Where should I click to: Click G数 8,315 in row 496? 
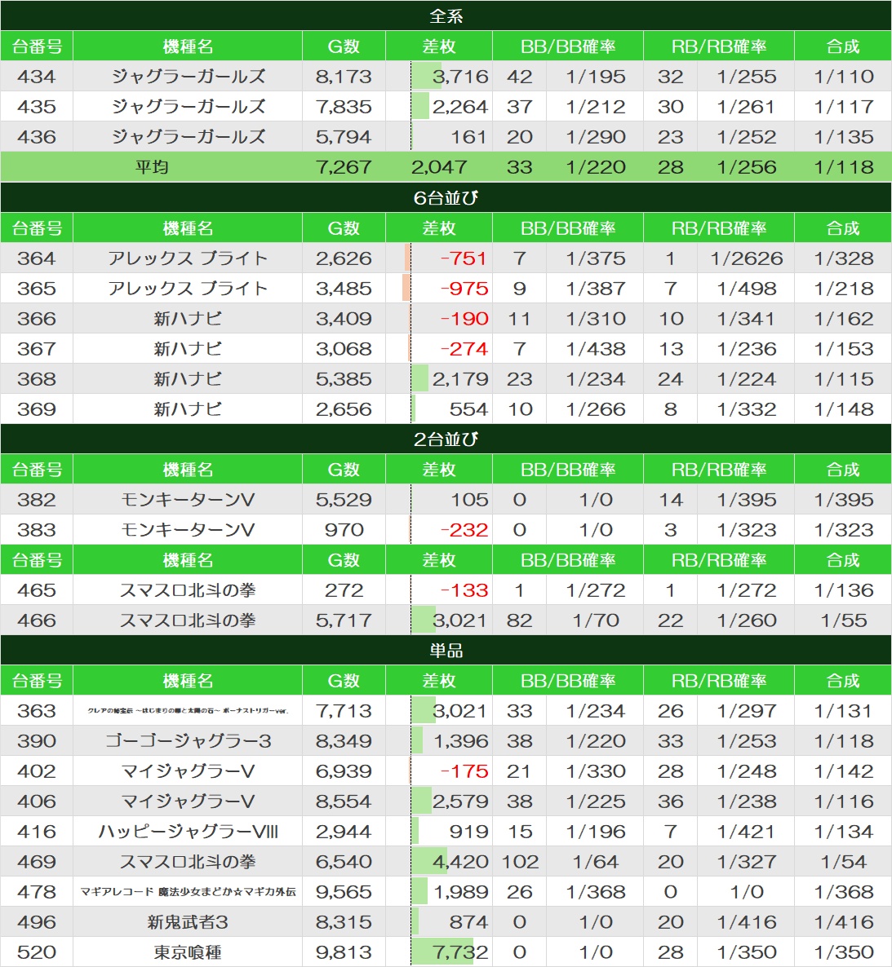344,922
